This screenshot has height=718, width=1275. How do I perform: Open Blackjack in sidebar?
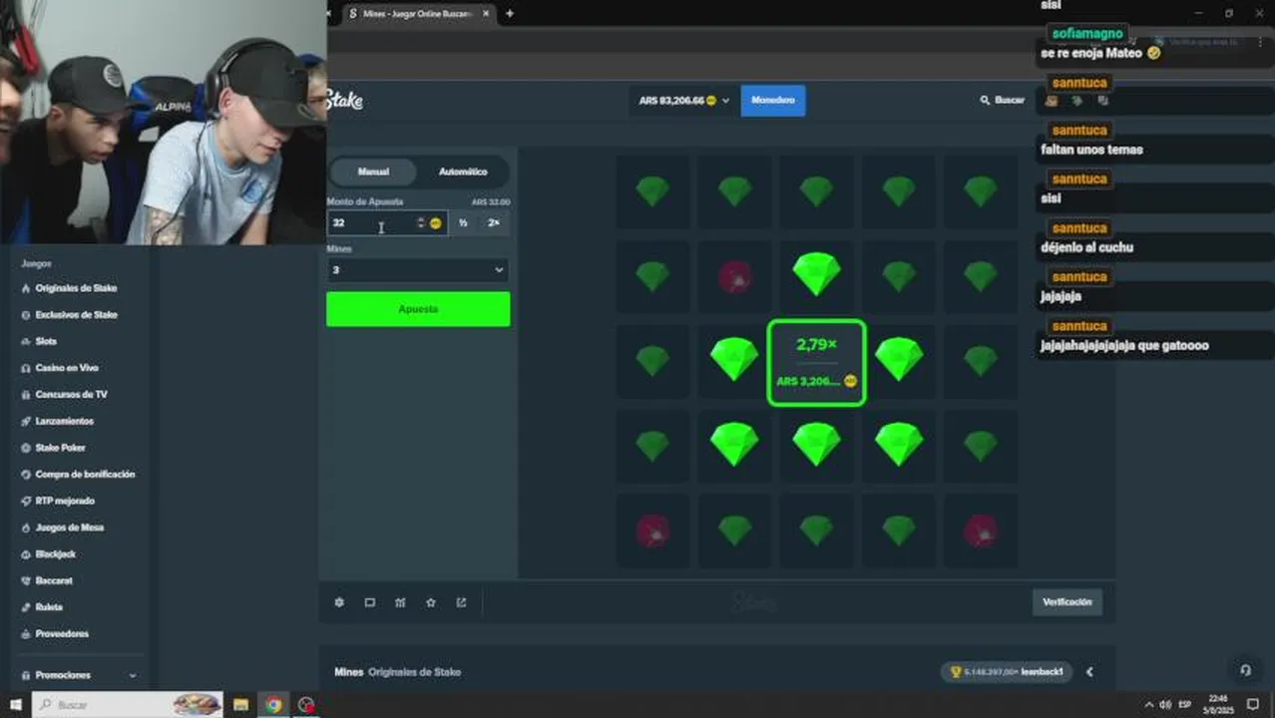(x=55, y=554)
